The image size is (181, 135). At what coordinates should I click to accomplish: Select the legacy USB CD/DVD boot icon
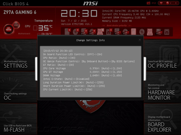pyautogui.click(x=126, y=31)
